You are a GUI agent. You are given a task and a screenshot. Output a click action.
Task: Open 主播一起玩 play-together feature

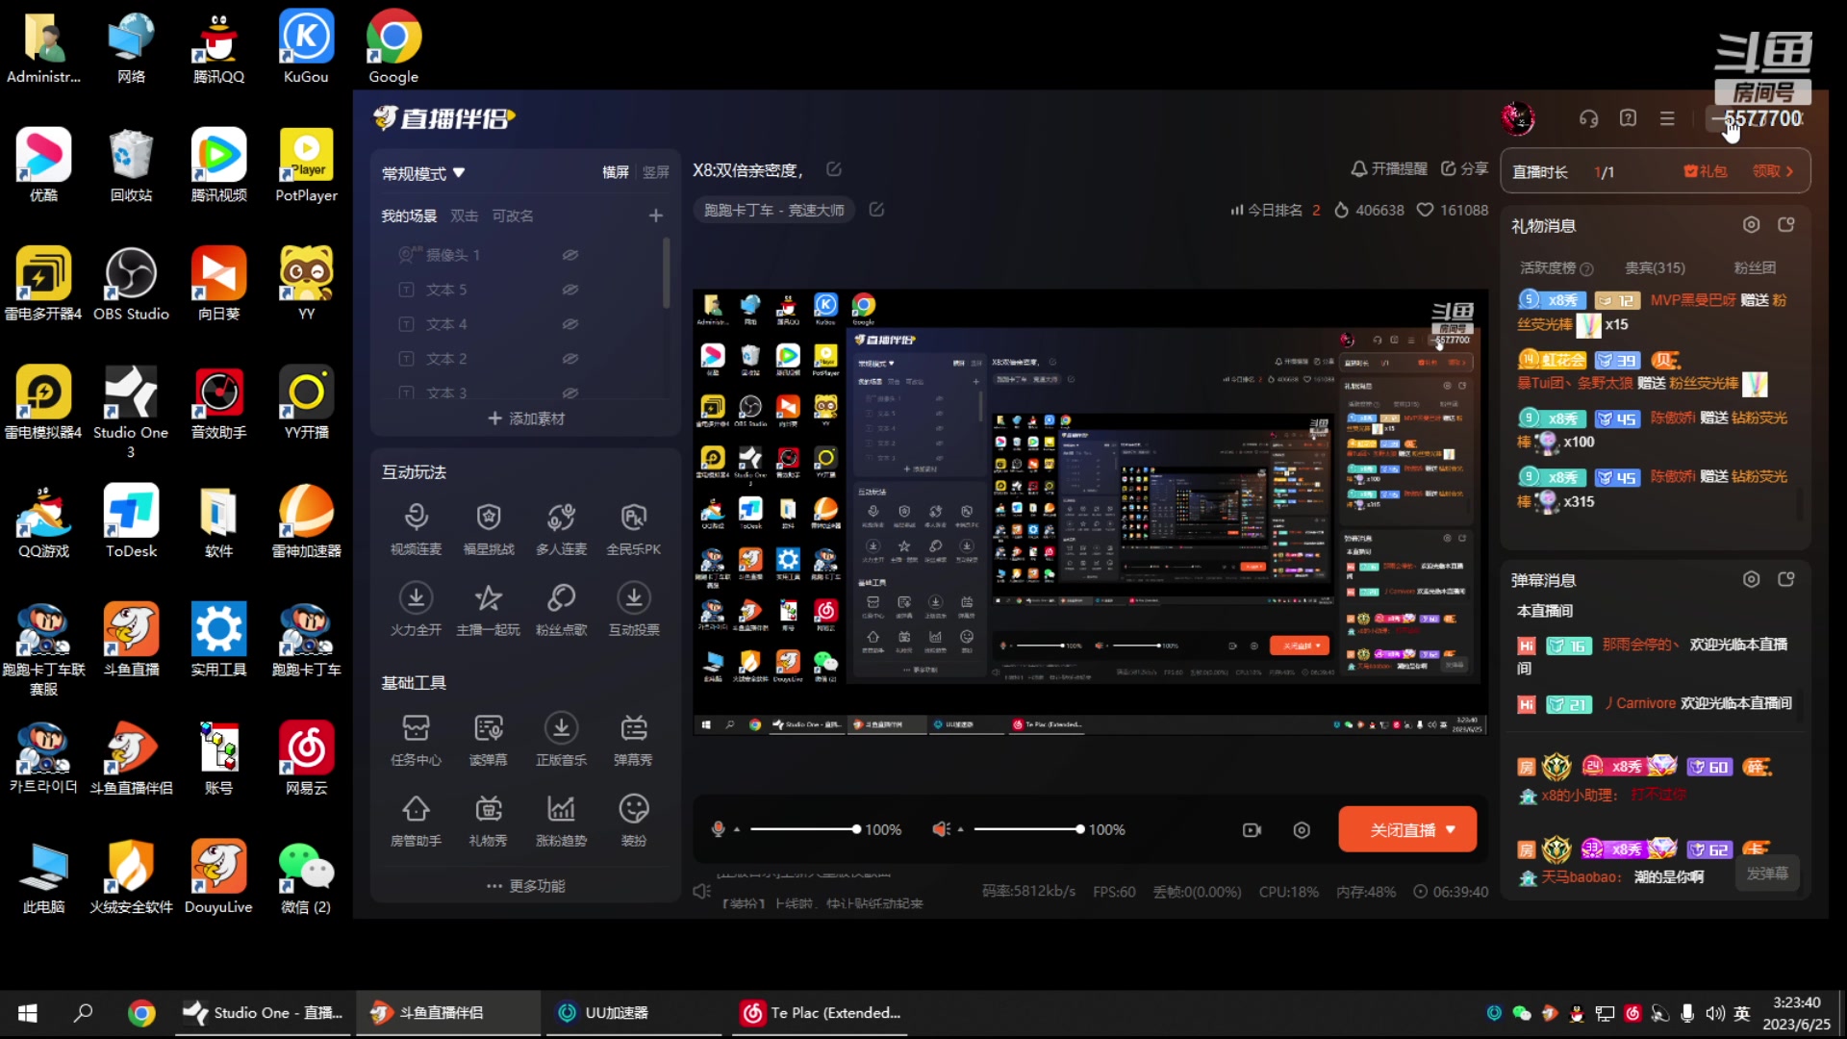click(489, 609)
